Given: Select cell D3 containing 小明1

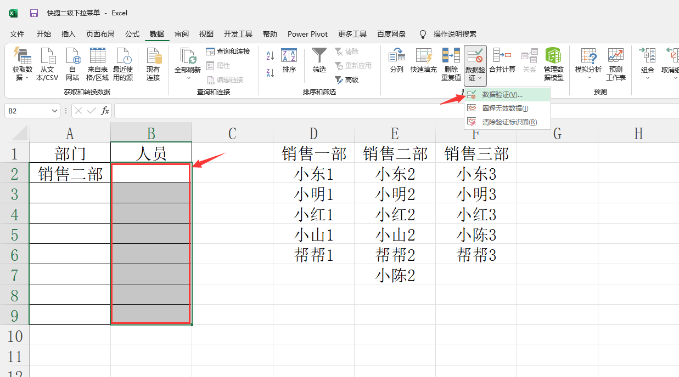Looking at the screenshot, I should [313, 194].
